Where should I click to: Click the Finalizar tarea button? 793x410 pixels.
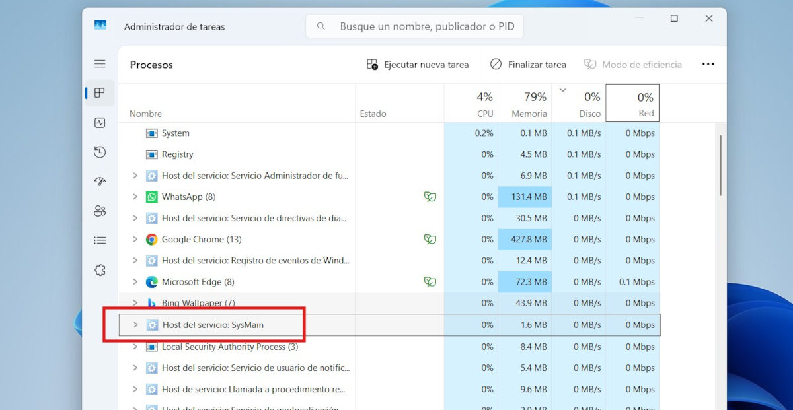528,64
